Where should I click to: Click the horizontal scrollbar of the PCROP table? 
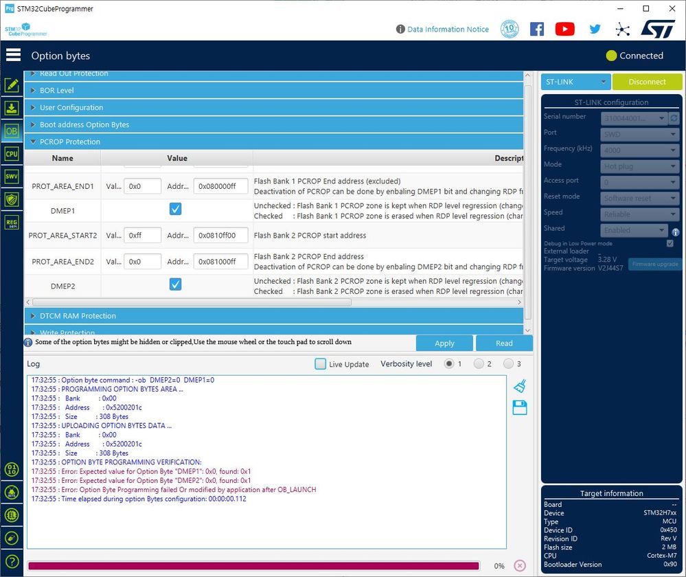[192, 302]
